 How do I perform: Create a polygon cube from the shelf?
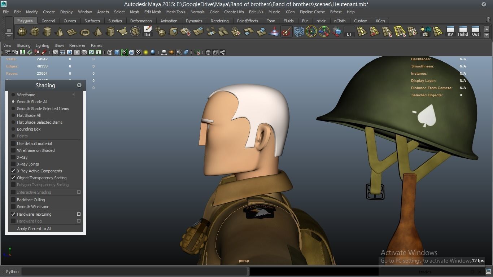click(x=35, y=32)
